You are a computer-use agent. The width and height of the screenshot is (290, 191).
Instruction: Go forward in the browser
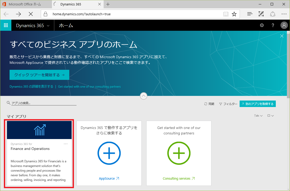tap(18, 14)
